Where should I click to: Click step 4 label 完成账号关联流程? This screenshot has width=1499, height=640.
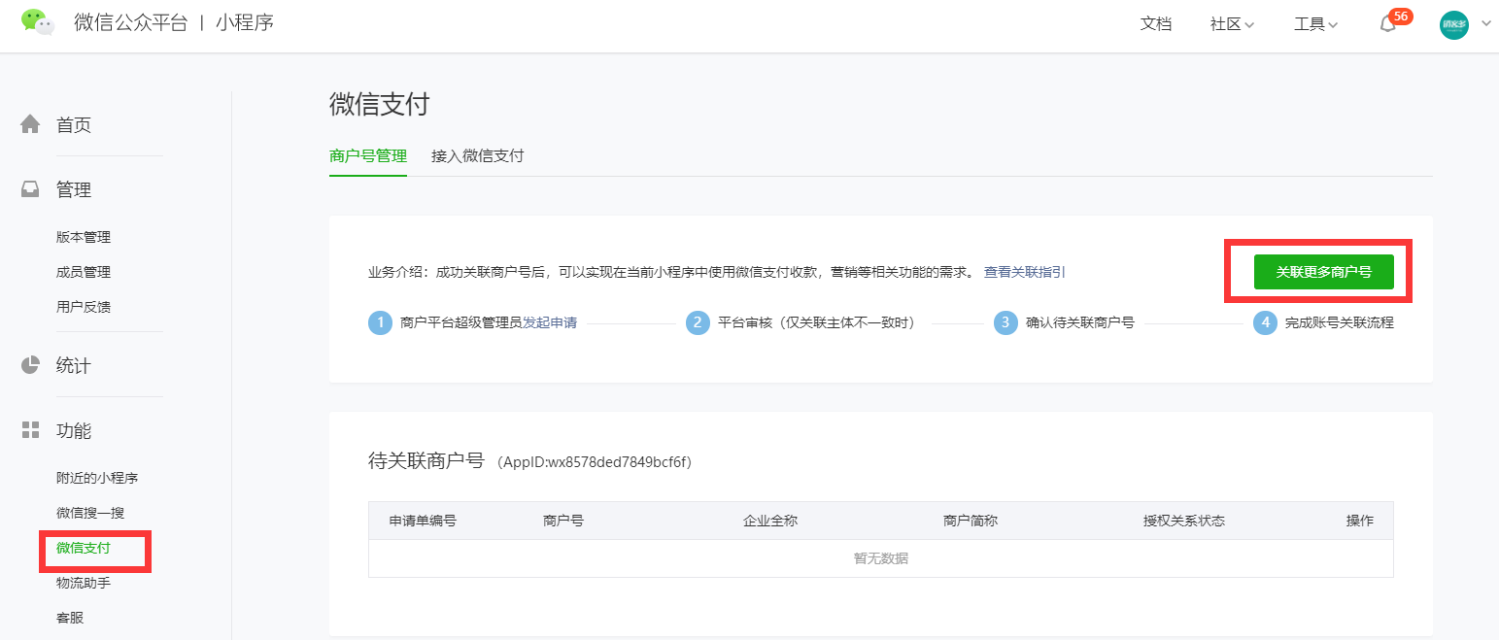(x=1340, y=322)
